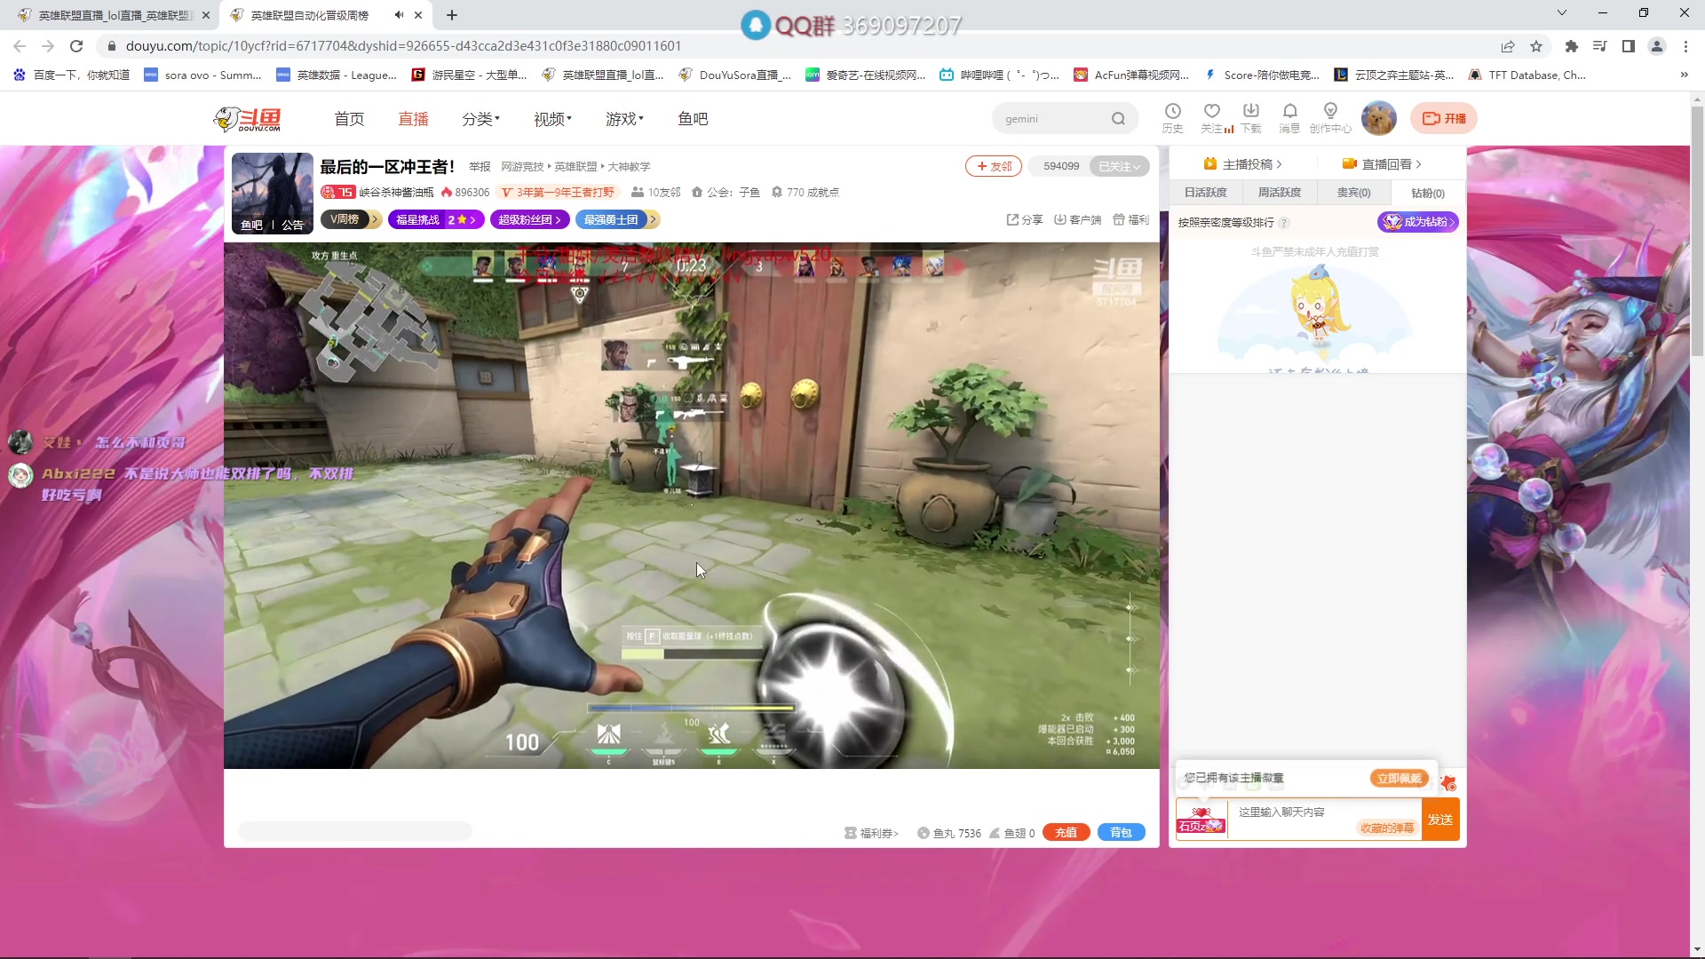Screen dimensions: 1705x959
Task: Open media control icon in Chrome toolbar
Action: (x=1599, y=46)
